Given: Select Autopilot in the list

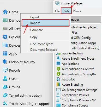Looking at the screenshot, I should pos(68,79).
